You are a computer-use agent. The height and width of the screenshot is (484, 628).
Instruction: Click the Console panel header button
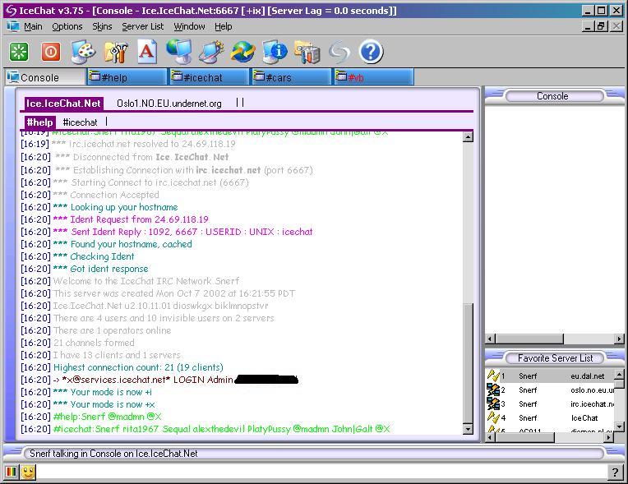(554, 96)
